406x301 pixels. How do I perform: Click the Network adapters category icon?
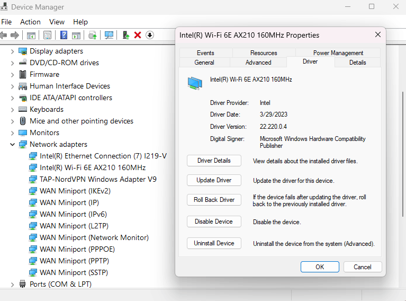(23, 145)
